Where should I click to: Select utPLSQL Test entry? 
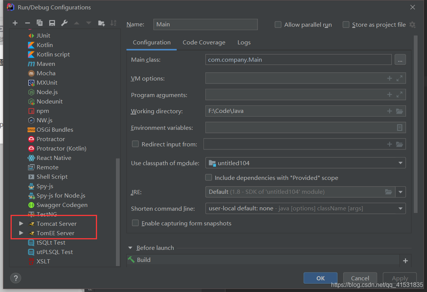point(50,252)
